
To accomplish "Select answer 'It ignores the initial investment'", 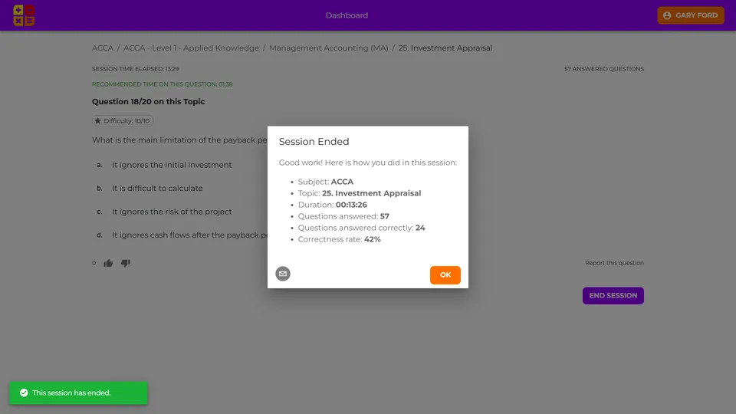I will pyautogui.click(x=172, y=165).
